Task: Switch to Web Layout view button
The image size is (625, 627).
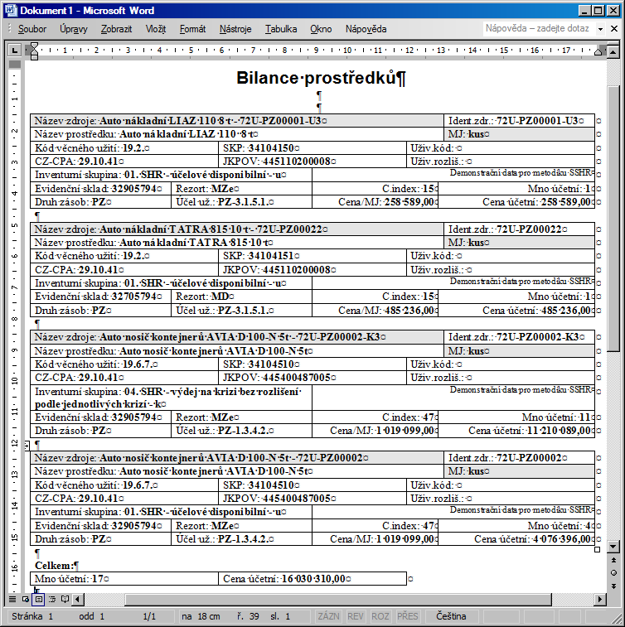Action: coord(26,599)
